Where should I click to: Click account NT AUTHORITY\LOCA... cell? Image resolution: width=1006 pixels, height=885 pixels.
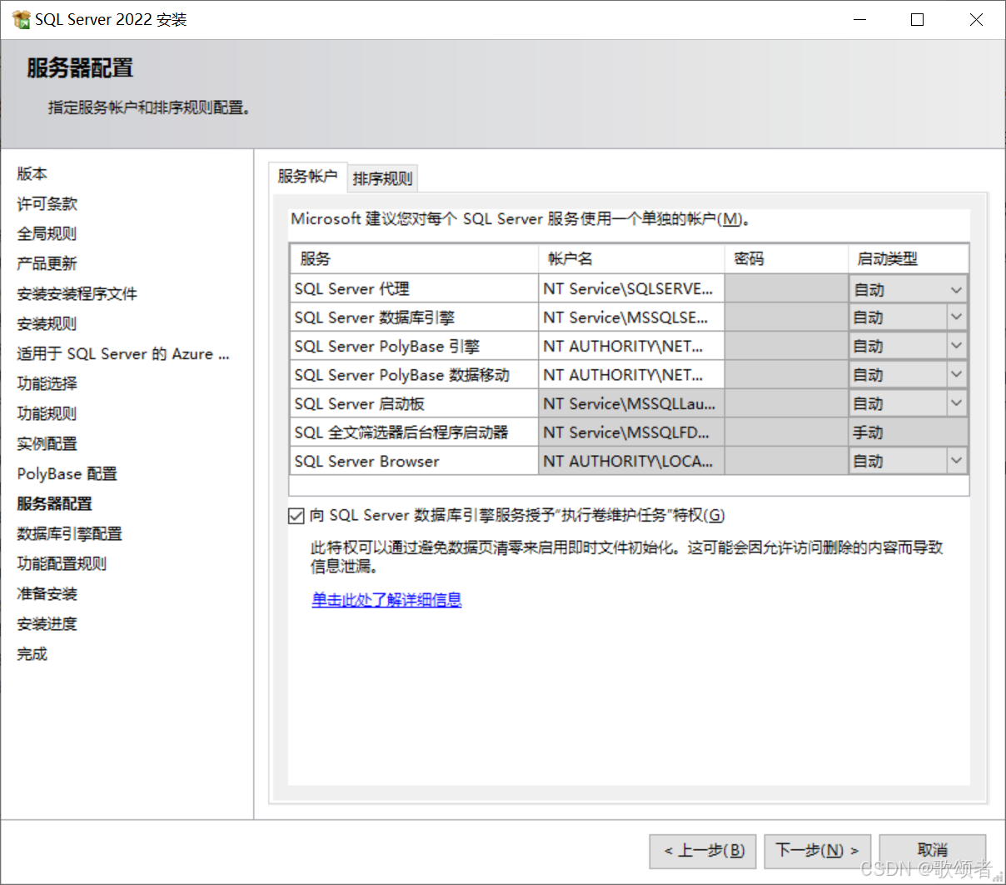click(631, 461)
